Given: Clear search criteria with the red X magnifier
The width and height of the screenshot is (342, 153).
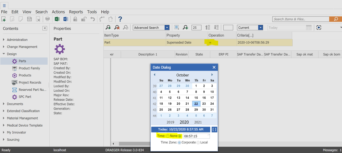Looking at the screenshot, I should pos(117,28).
